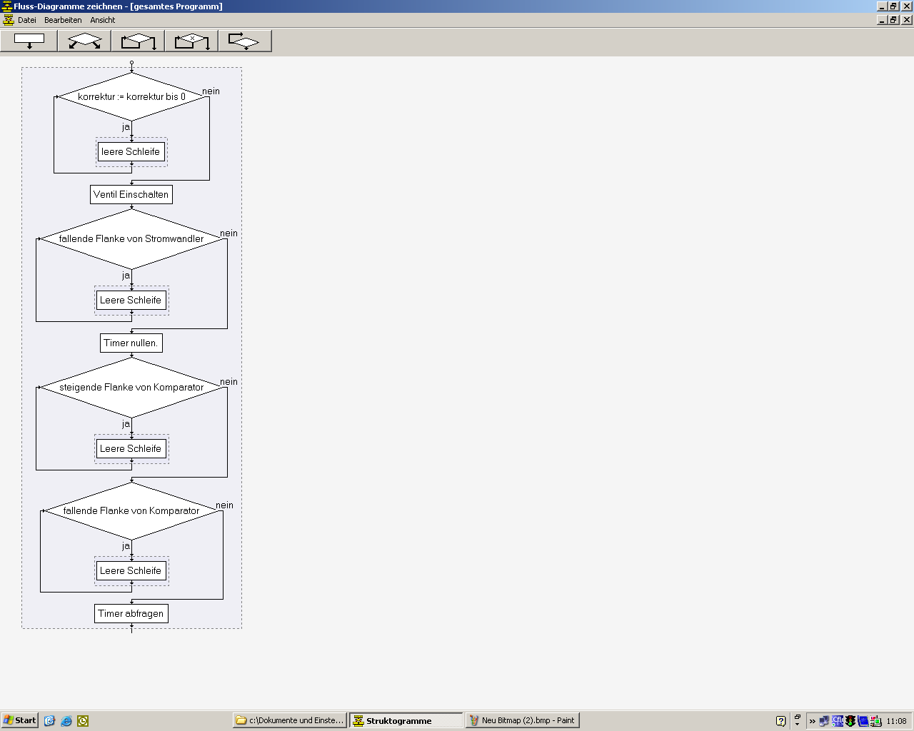Insert a two-way decision branch element
914x731 pixels.
point(84,41)
